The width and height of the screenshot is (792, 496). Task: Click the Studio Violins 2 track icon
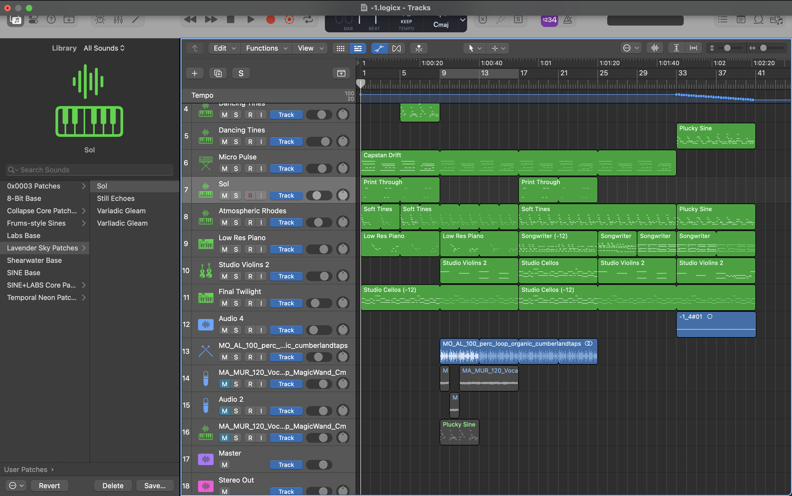coord(206,271)
